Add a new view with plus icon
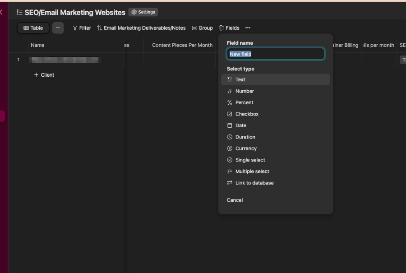406x273 pixels. pyautogui.click(x=58, y=28)
